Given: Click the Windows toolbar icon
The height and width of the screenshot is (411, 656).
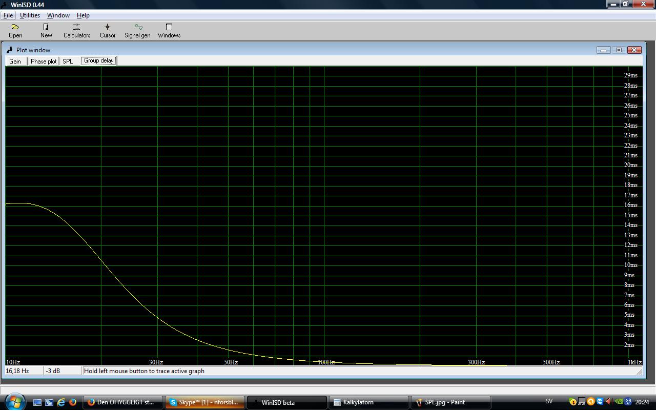Looking at the screenshot, I should pos(169,30).
